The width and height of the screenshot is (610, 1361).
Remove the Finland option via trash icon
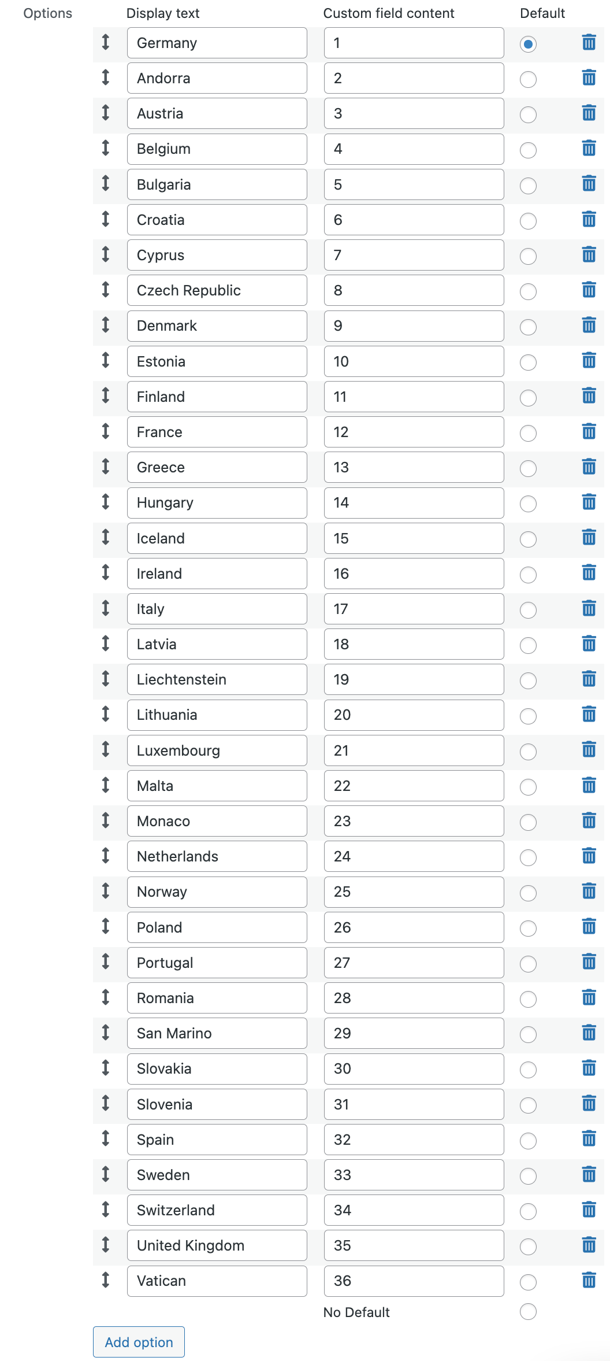click(x=589, y=396)
